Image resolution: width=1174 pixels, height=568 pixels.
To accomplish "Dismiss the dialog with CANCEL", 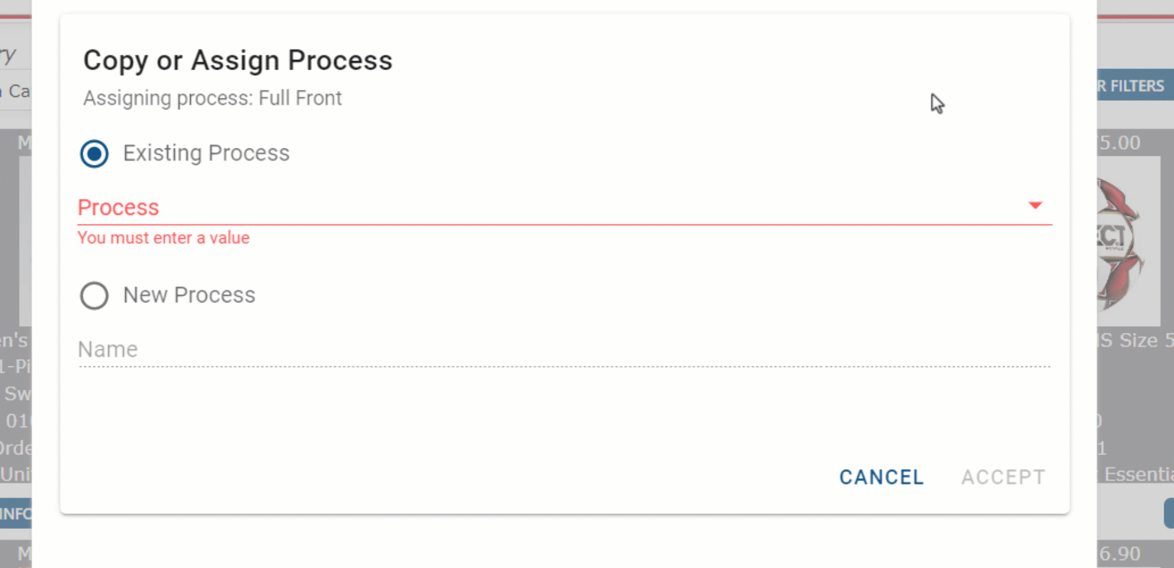I will click(881, 477).
